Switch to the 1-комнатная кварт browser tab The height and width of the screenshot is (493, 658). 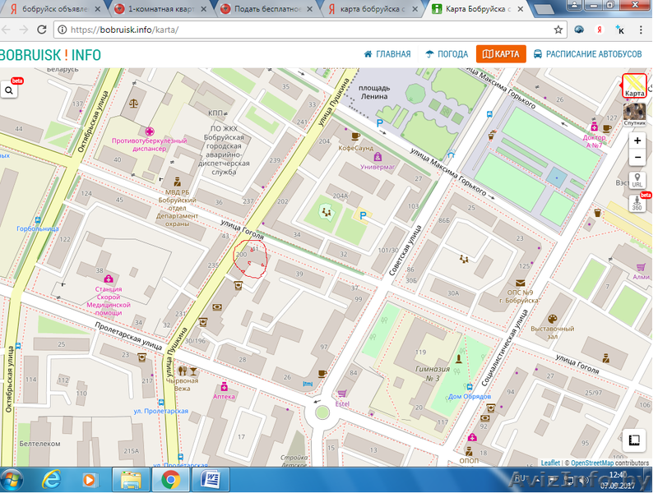(x=158, y=9)
